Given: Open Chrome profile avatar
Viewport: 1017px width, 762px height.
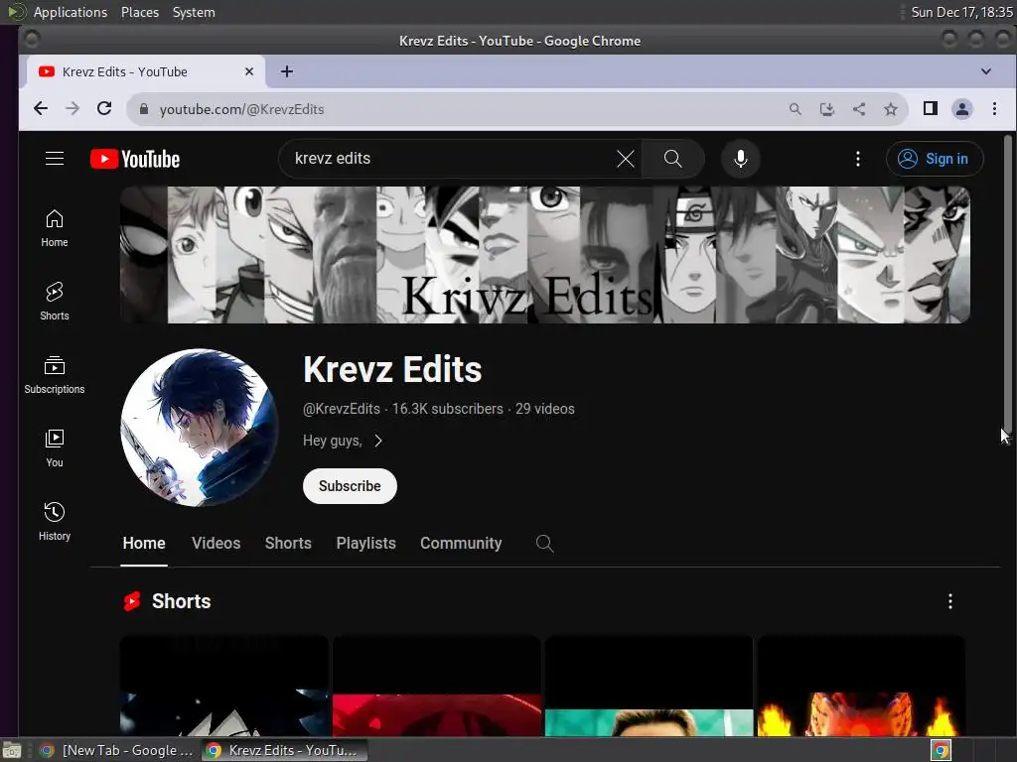Looking at the screenshot, I should 961,109.
